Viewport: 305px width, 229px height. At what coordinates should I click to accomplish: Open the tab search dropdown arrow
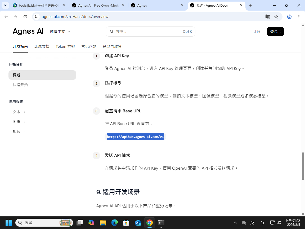tap(5, 6)
